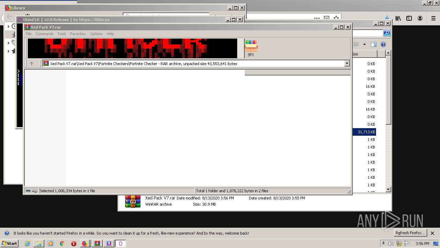
Task: Click the key icon in WinRAR status bar
Action: [x=35, y=191]
